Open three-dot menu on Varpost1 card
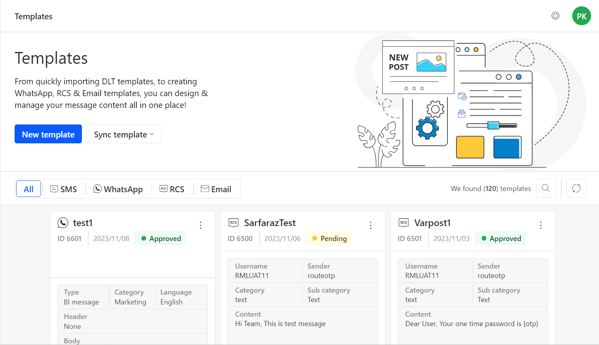 coord(541,225)
